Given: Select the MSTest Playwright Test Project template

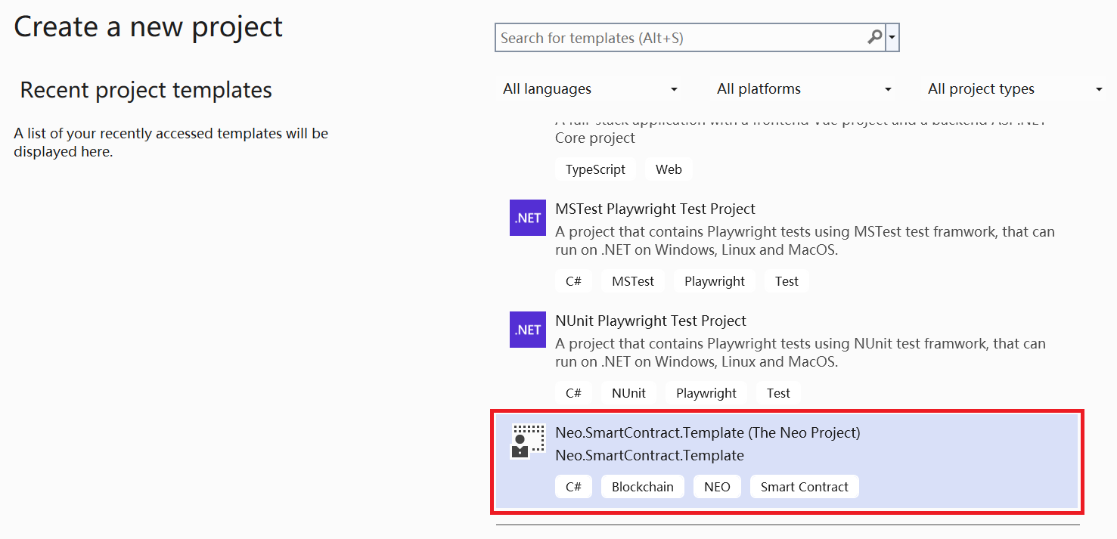Looking at the screenshot, I should (787, 246).
